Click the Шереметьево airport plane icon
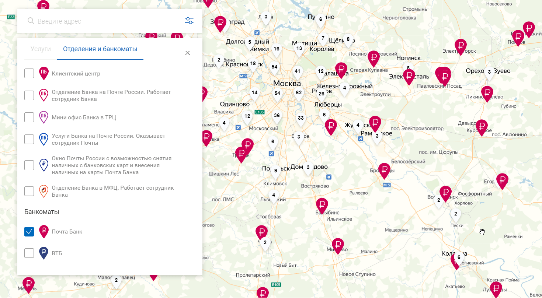This screenshot has height=298, width=542. (x=257, y=32)
